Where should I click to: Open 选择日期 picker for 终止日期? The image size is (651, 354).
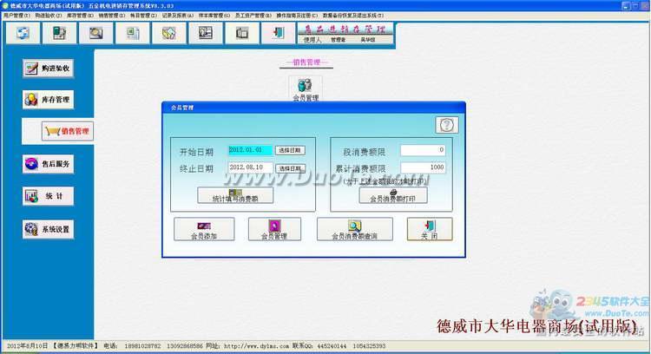pyautogui.click(x=290, y=168)
